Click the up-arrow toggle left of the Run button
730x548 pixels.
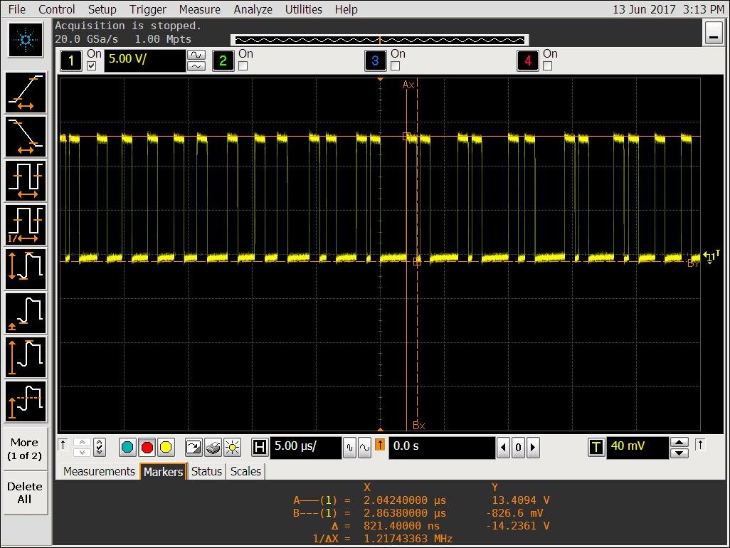click(63, 445)
